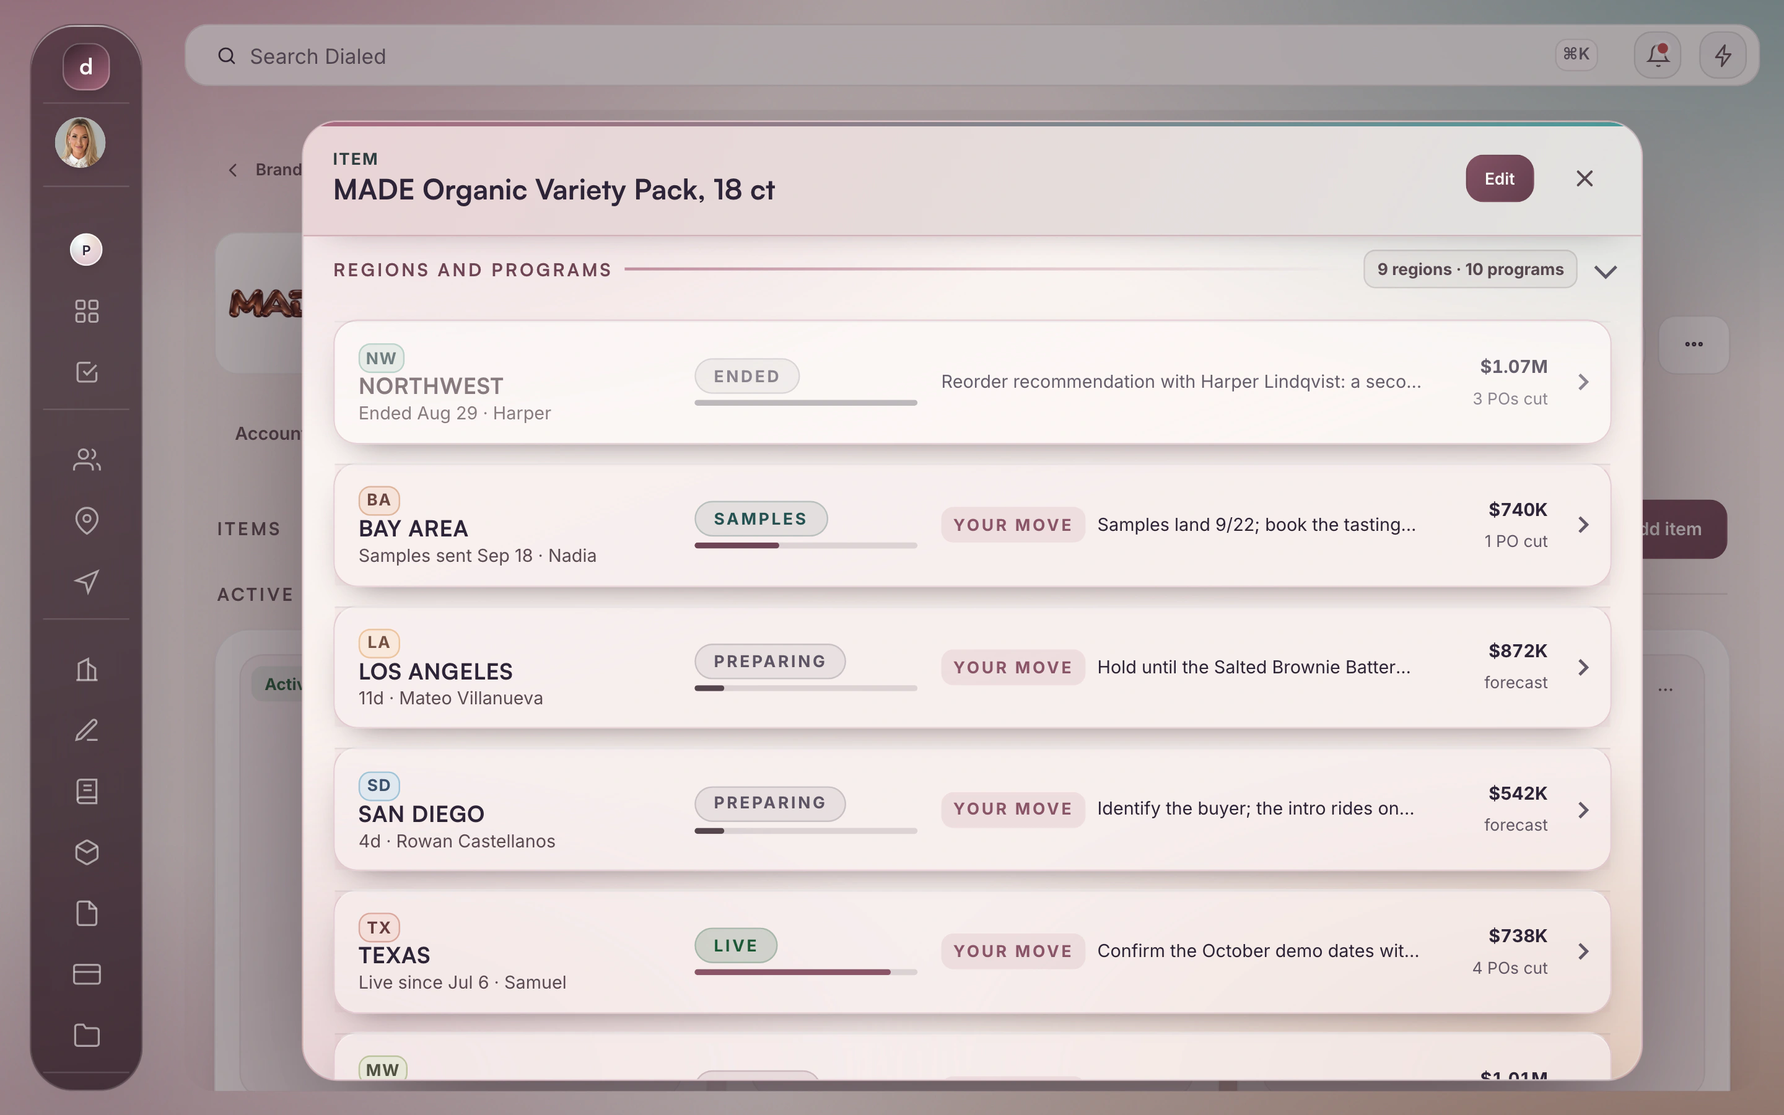Open the credit card billing icon
Screen dimensions: 1784x1115
pyautogui.click(x=87, y=975)
